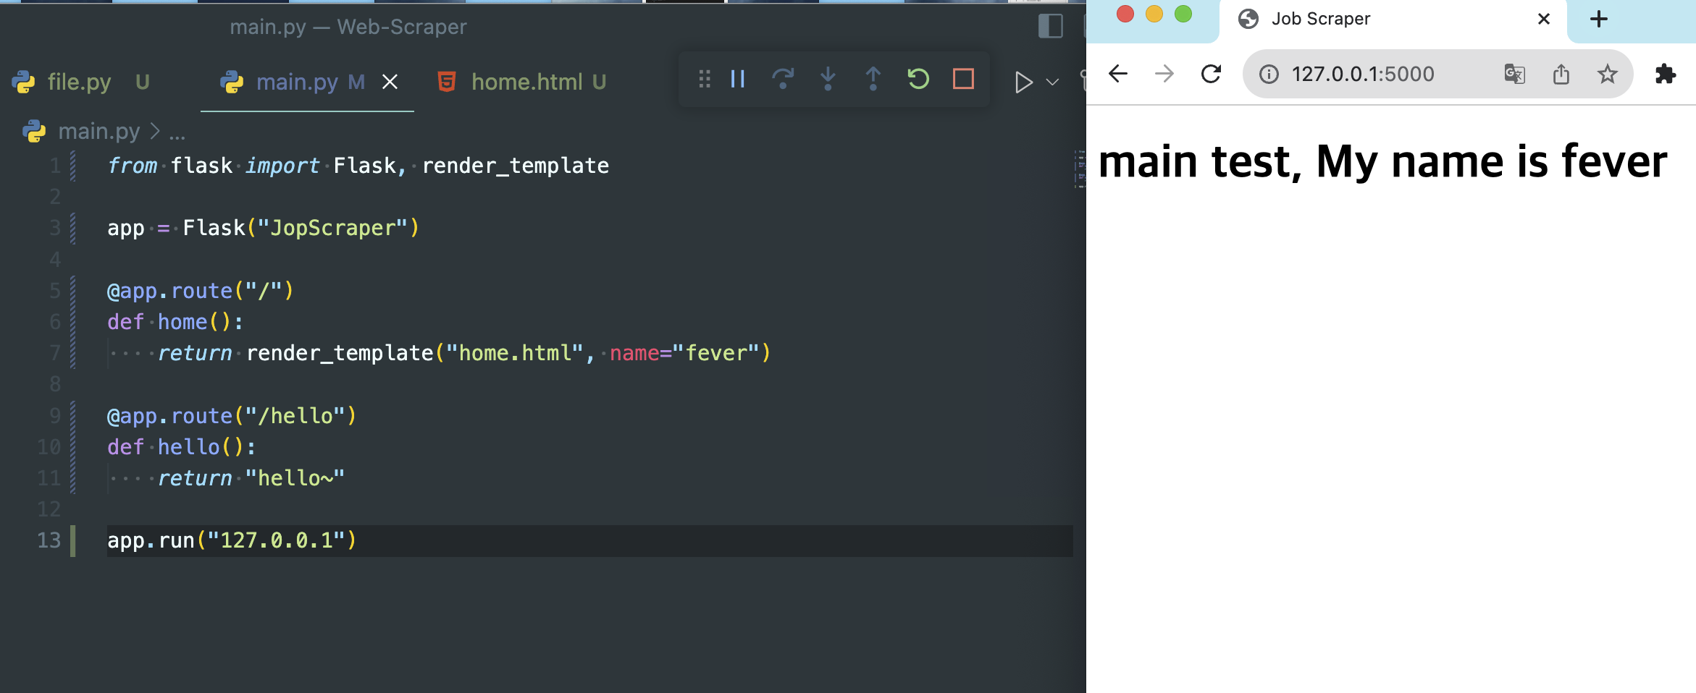
Task: Go back in the browser
Action: pyautogui.click(x=1119, y=74)
